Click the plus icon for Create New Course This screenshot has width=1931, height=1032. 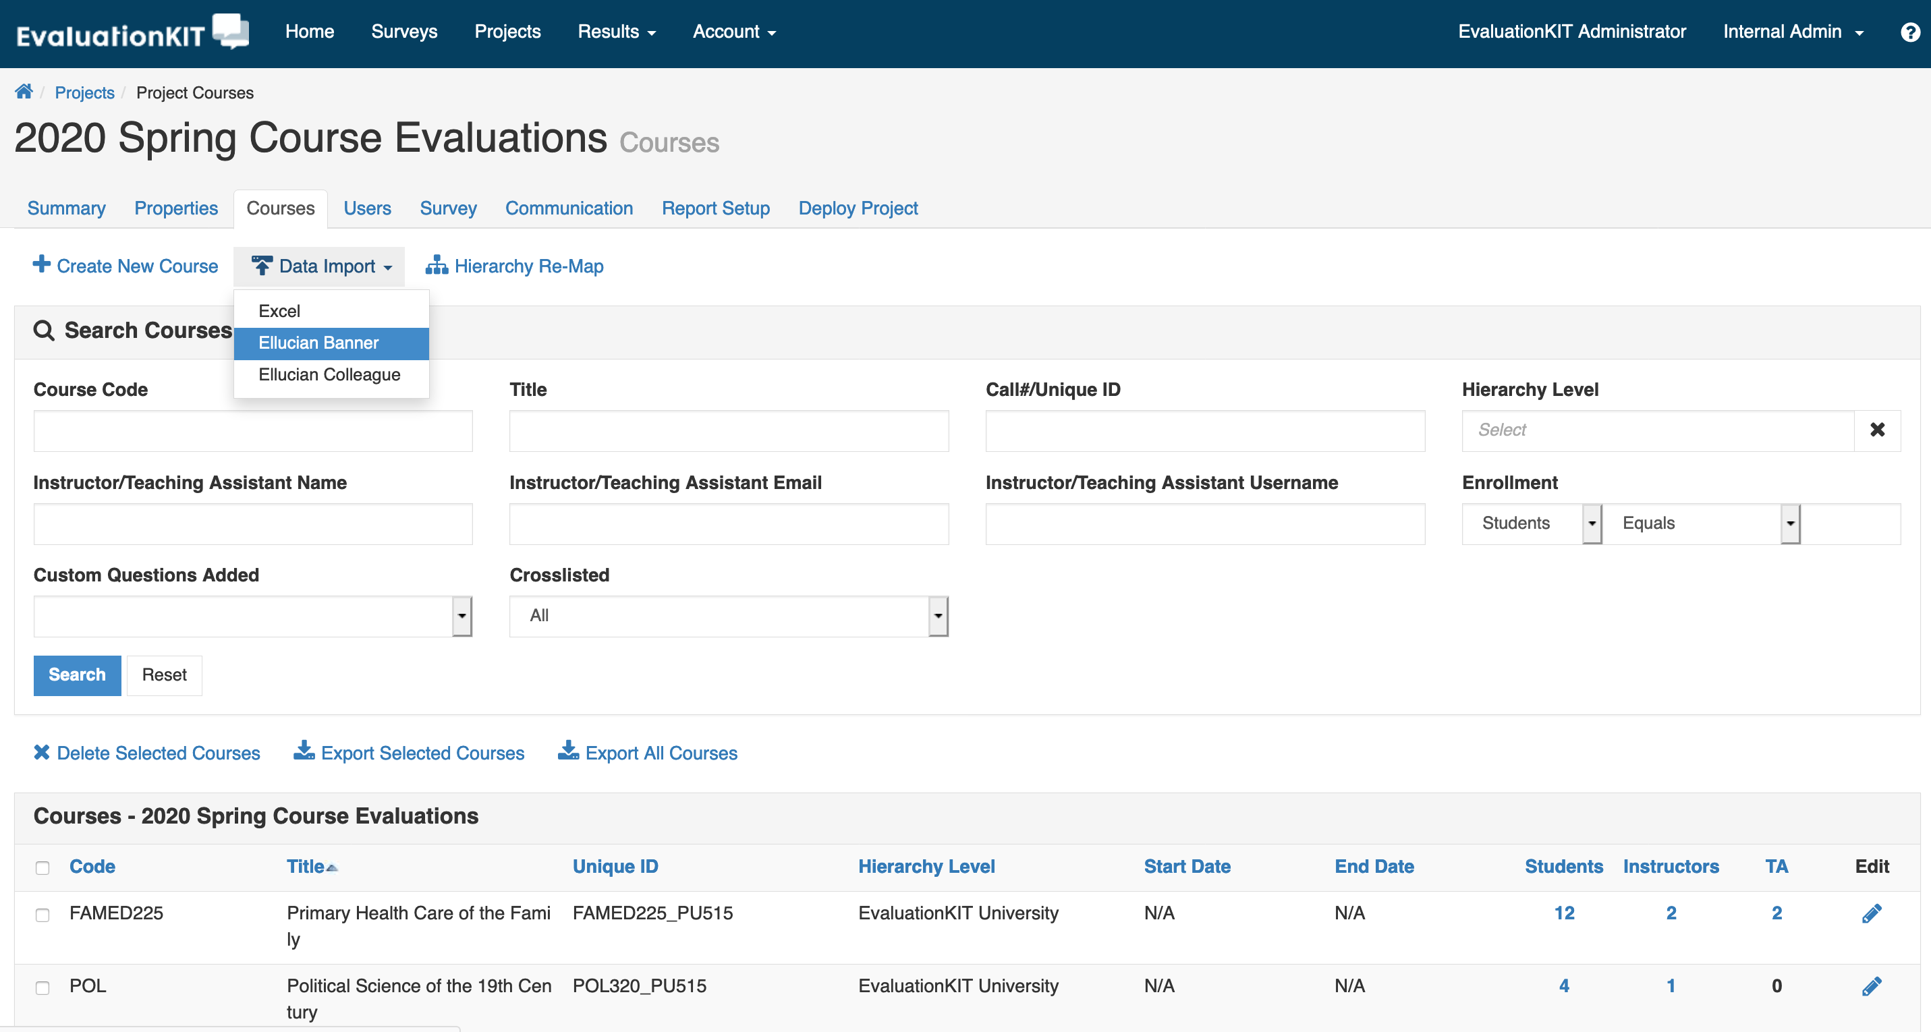42,264
